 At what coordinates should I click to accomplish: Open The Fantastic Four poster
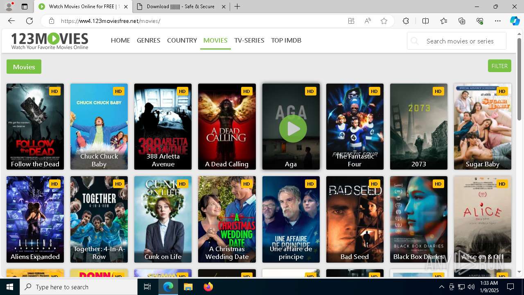pyautogui.click(x=355, y=127)
